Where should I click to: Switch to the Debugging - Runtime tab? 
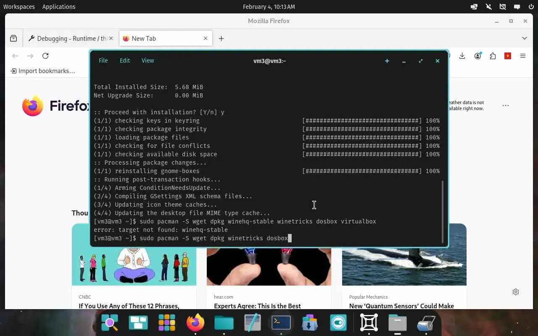[70, 38]
